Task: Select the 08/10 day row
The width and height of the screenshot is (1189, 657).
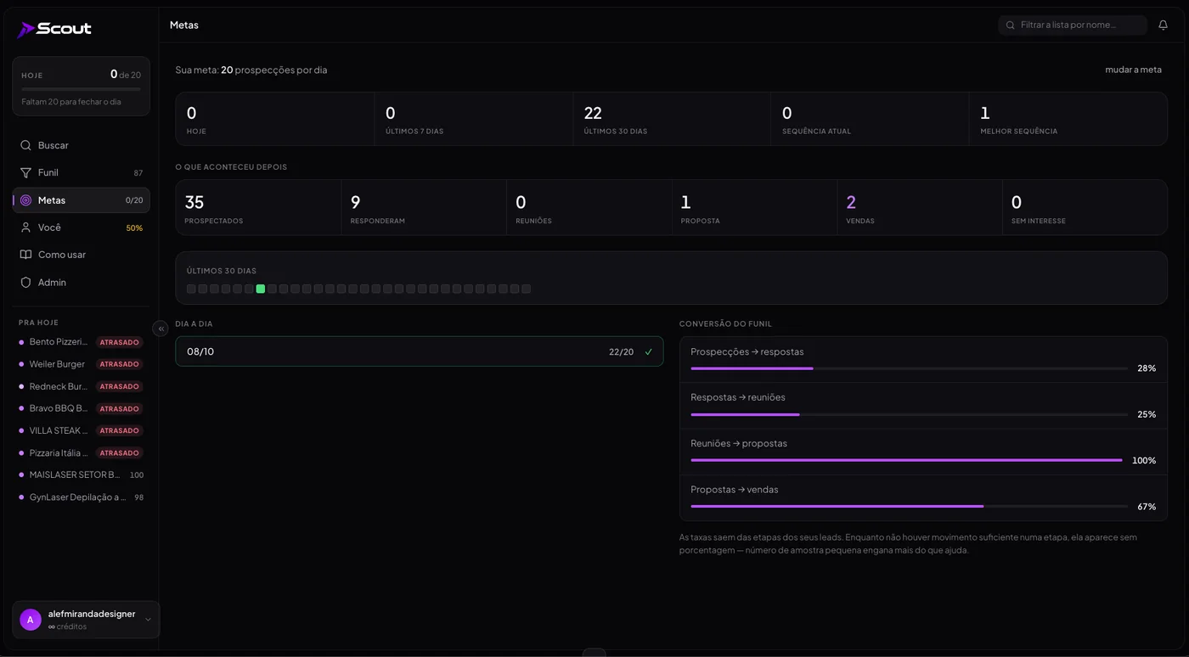Action: click(420, 351)
